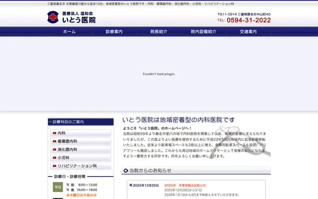
Task: Click the red arrow icon beside 循環器内科
Action: coord(54,141)
